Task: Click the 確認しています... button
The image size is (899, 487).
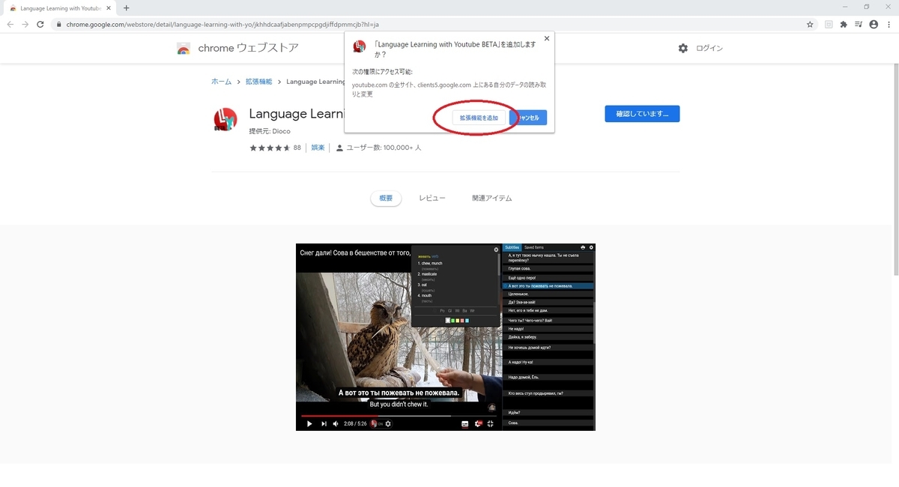Action: point(642,114)
